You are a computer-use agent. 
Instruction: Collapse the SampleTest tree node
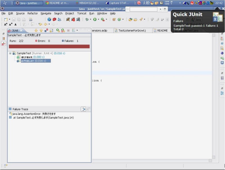[10, 53]
